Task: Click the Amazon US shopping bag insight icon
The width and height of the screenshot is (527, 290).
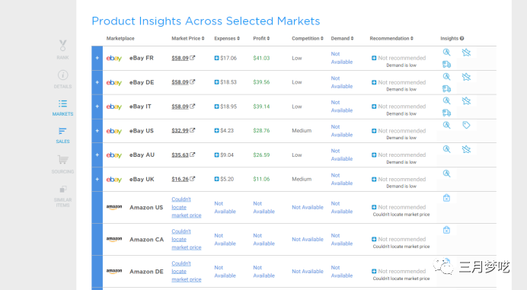Action: tap(446, 198)
